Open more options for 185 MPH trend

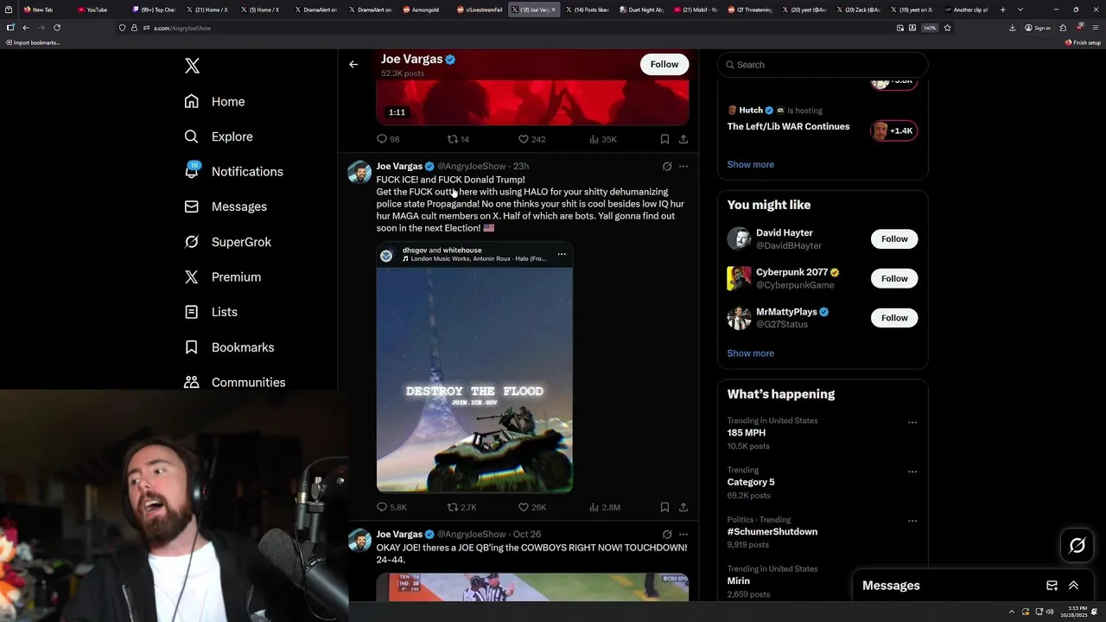(912, 422)
